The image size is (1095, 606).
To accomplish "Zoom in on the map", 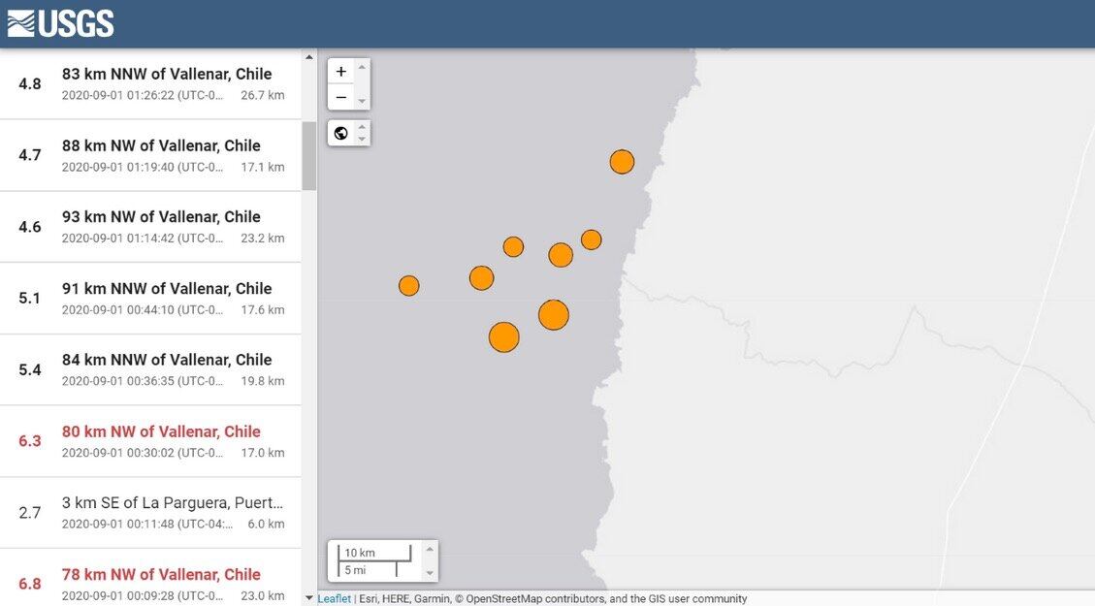I will [340, 72].
